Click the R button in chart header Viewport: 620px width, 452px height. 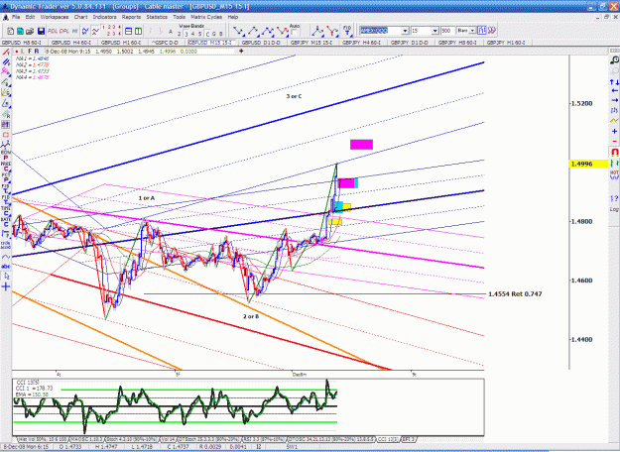coord(37,52)
